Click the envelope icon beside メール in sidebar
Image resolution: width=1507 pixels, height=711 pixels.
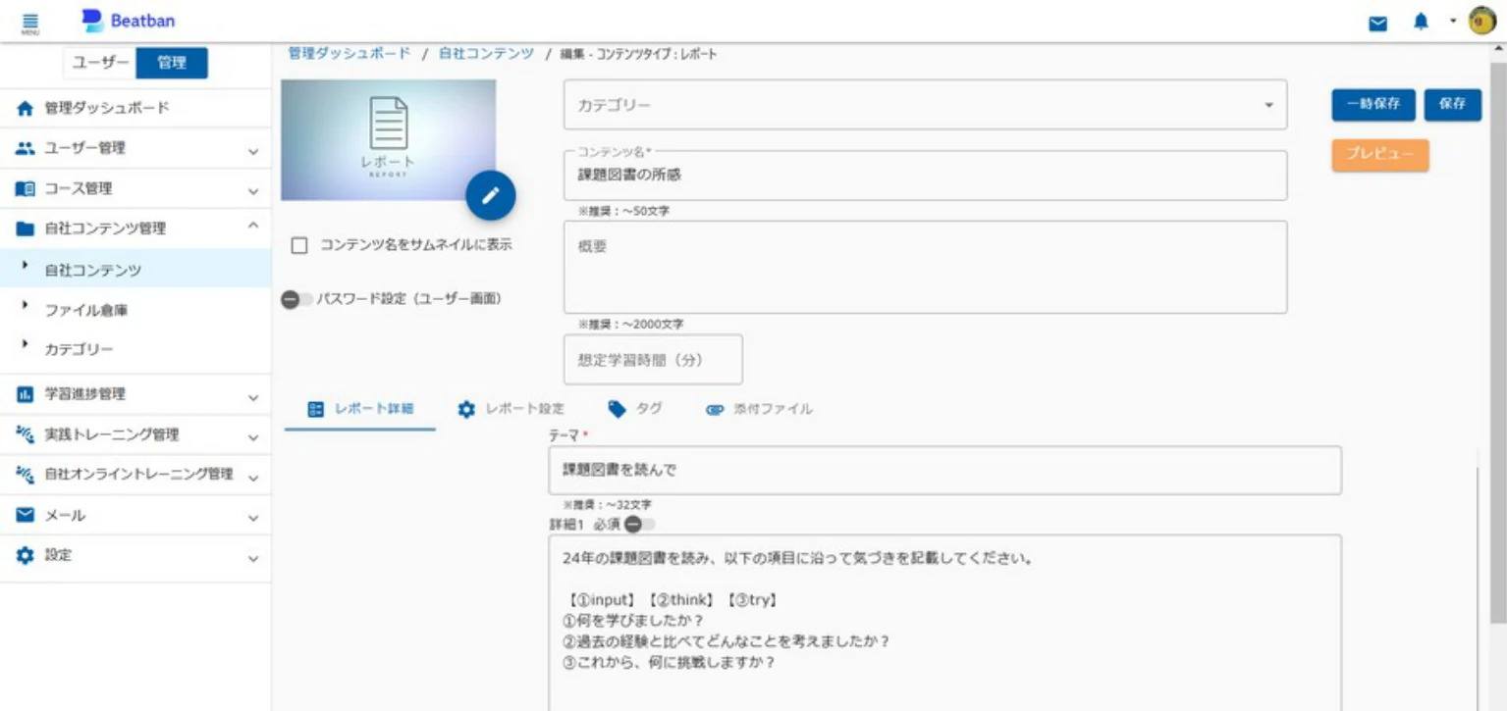click(26, 515)
